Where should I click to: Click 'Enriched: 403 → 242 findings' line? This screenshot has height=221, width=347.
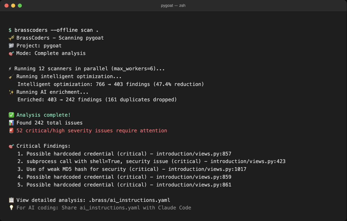click(x=97, y=100)
